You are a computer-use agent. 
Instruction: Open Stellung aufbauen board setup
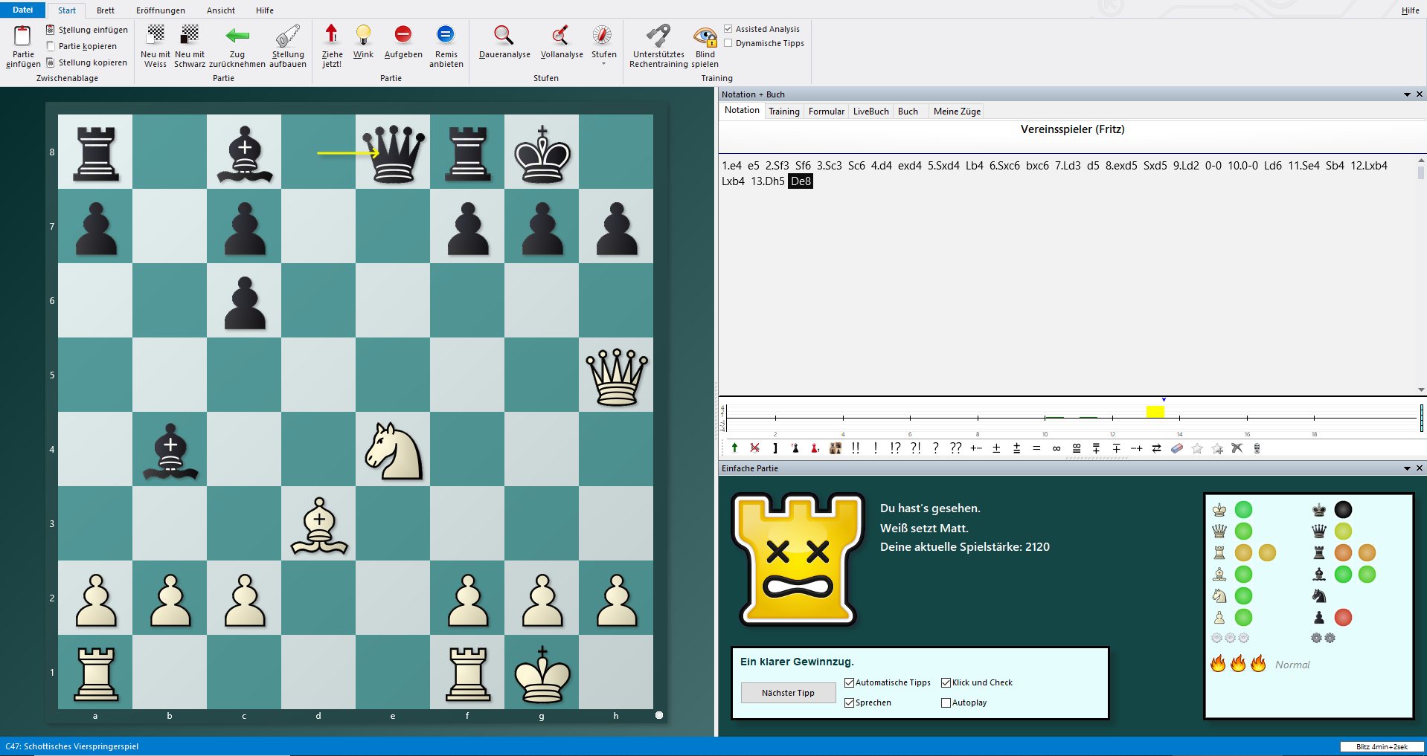288,45
